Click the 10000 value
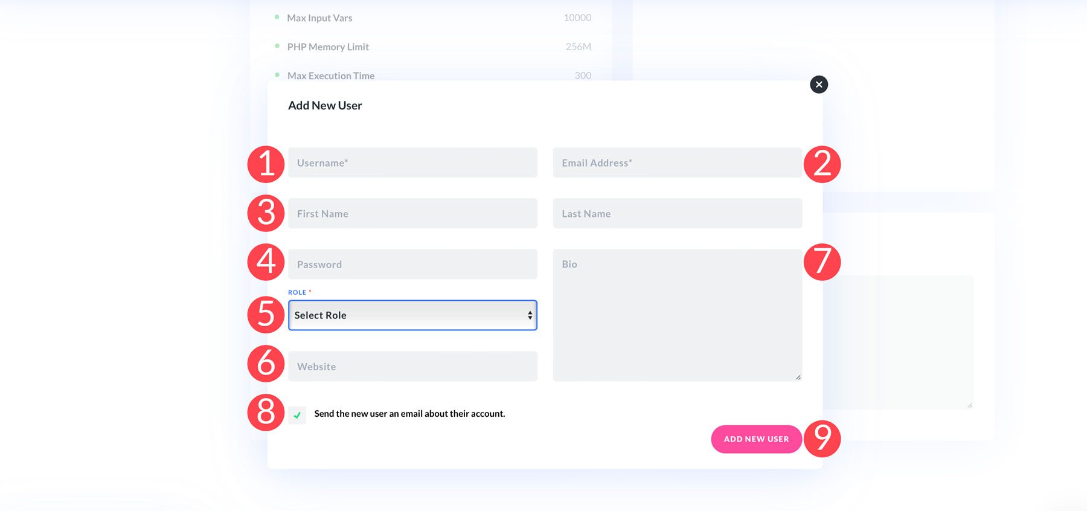The image size is (1087, 511). click(577, 18)
